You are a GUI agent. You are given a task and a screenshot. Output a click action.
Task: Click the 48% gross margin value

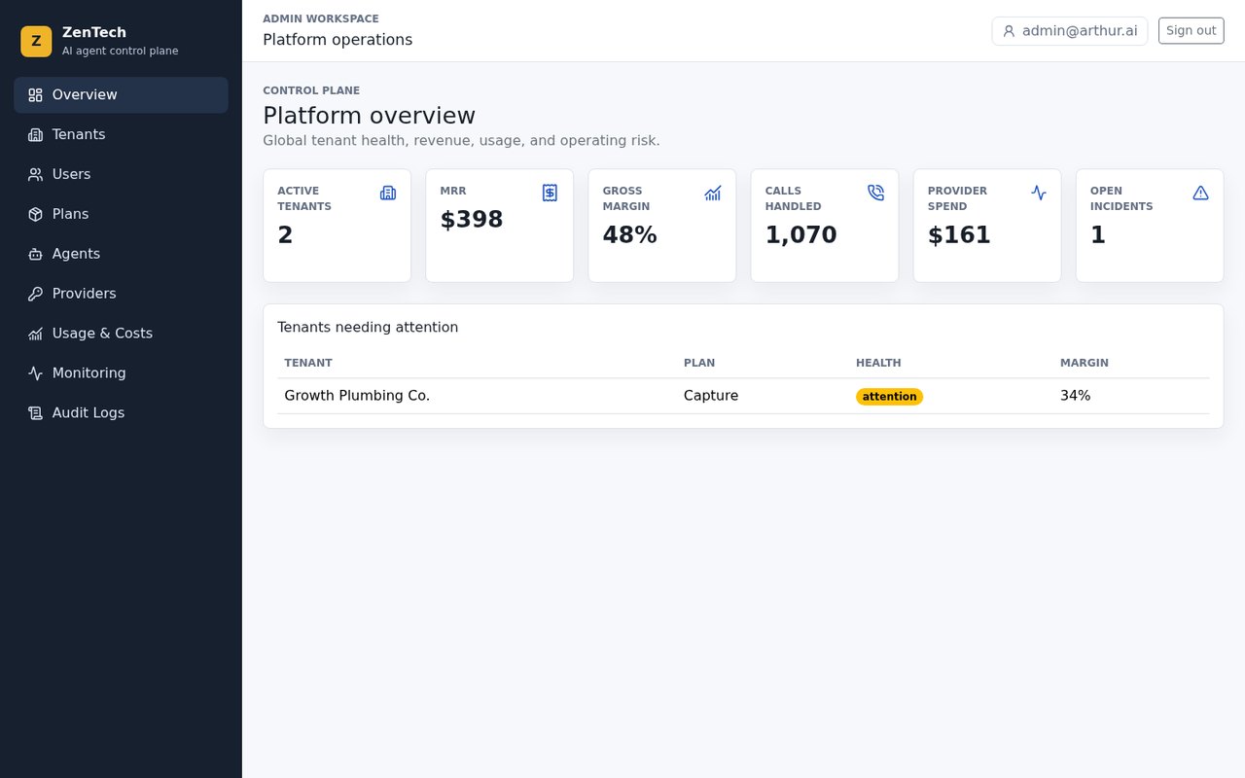point(629,235)
